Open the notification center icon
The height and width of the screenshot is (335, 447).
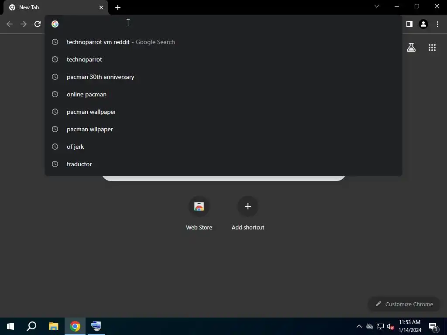tap(433, 327)
